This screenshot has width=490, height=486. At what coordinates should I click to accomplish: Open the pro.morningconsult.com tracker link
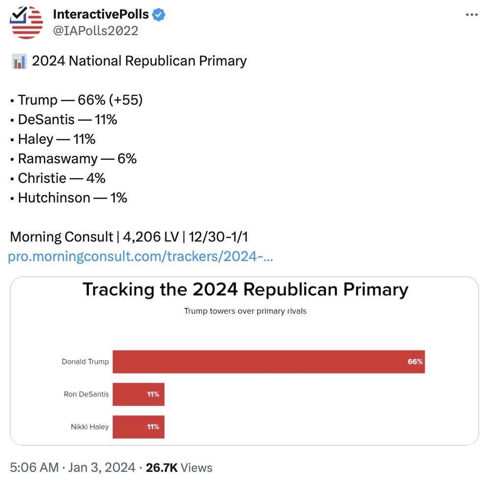coord(140,256)
